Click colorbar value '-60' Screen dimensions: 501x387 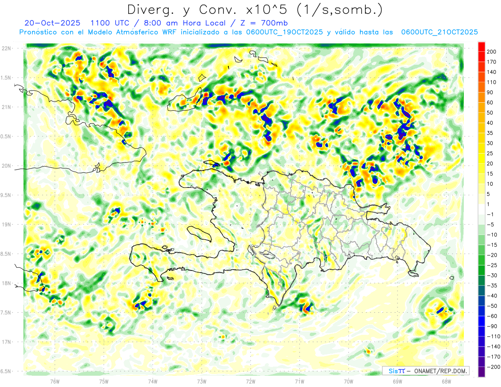(x=493, y=316)
